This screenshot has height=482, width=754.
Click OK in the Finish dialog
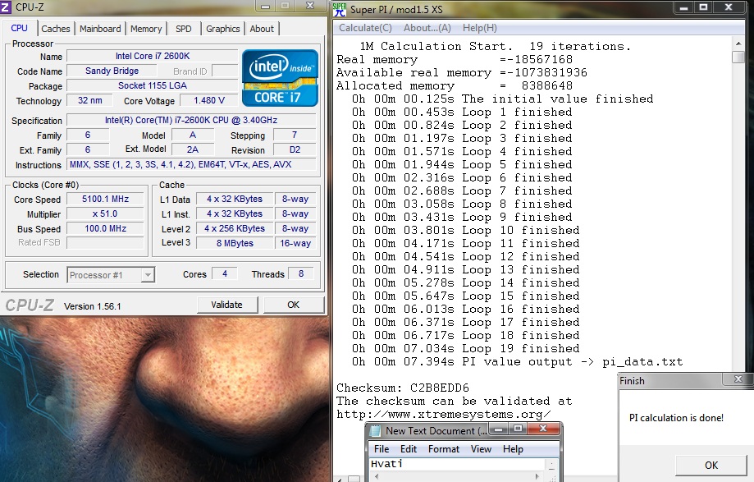pyautogui.click(x=711, y=465)
